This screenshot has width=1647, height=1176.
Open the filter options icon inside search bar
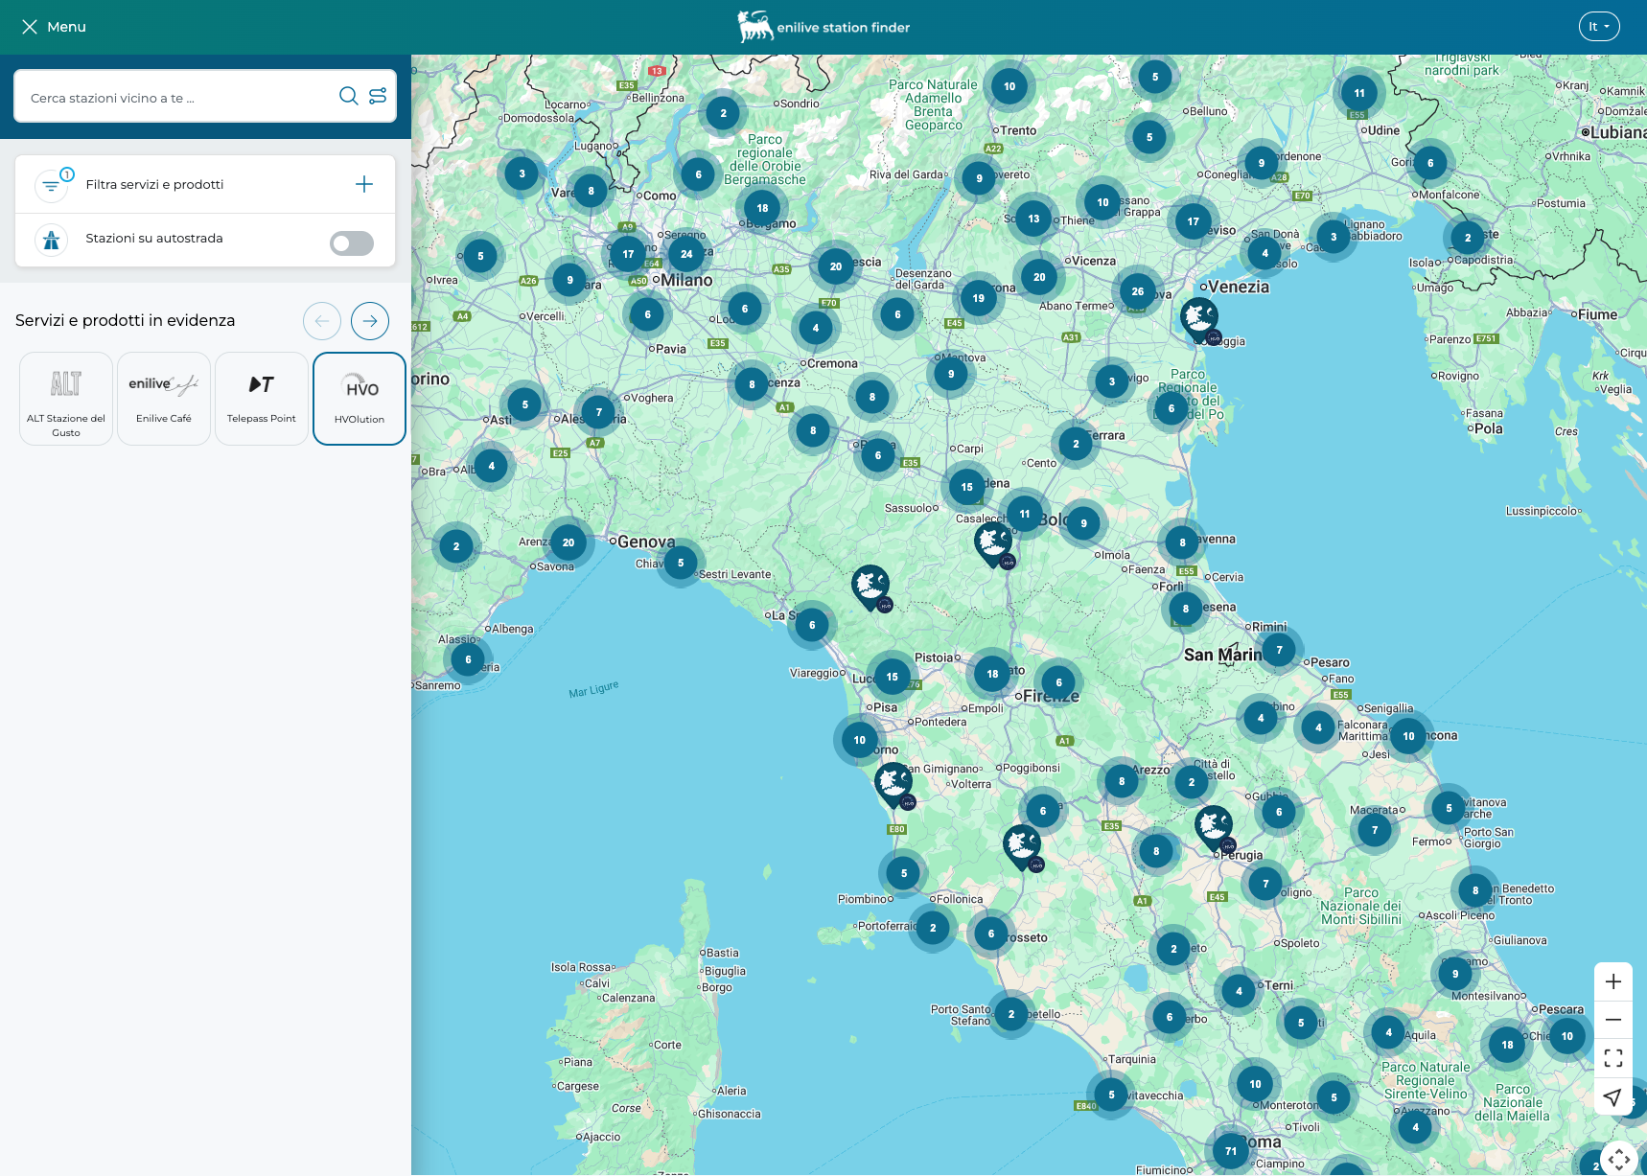[378, 96]
